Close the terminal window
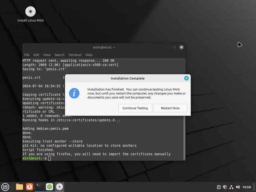This screenshot has width=256, height=192. click(x=181, y=47)
